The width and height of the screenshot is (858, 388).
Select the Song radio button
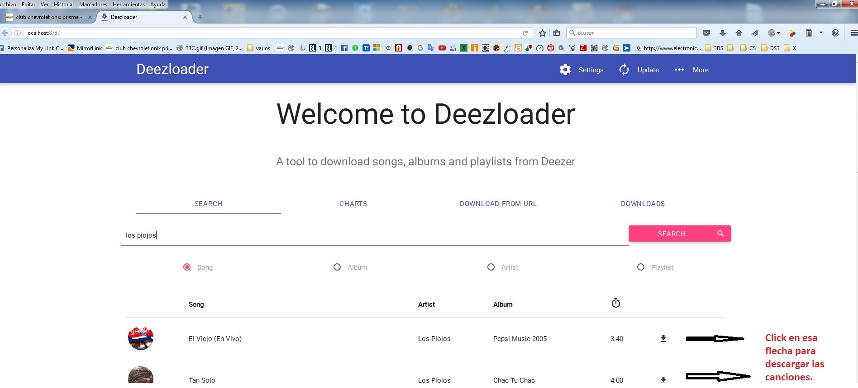pyautogui.click(x=187, y=267)
